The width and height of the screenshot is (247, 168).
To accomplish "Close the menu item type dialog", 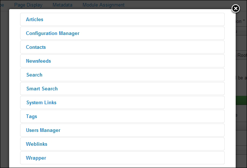I will tap(236, 9).
